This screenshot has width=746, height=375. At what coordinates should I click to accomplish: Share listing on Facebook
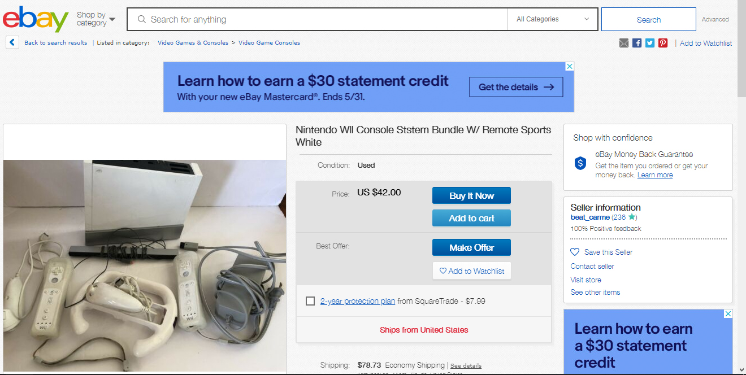(637, 43)
